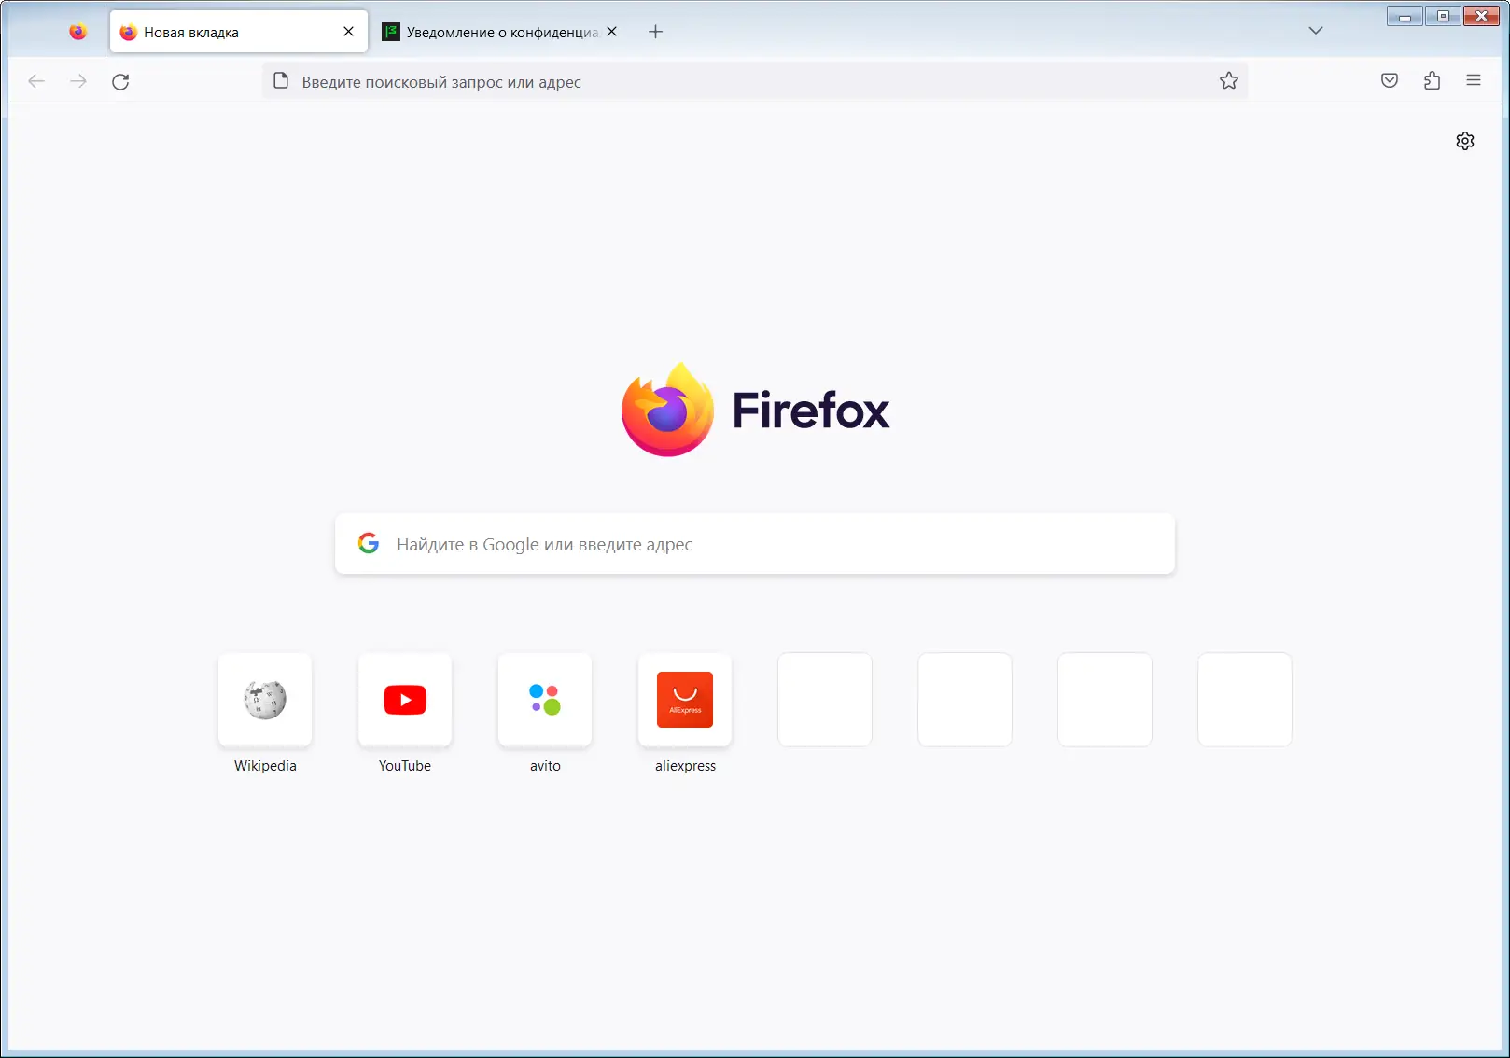Bookmark this page with the star icon
This screenshot has width=1510, height=1058.
[x=1228, y=81]
